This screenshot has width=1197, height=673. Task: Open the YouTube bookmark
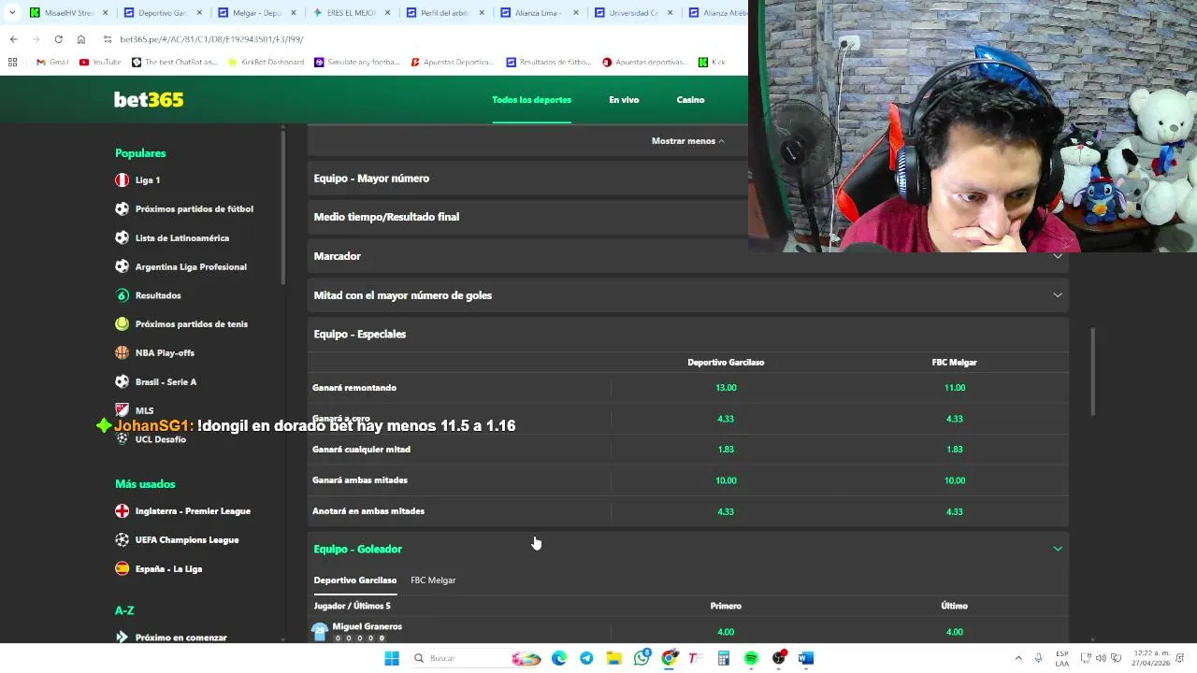(100, 63)
